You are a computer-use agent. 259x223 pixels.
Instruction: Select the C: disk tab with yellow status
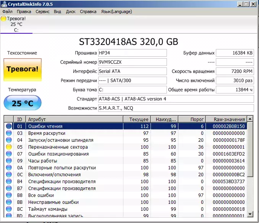16,25
